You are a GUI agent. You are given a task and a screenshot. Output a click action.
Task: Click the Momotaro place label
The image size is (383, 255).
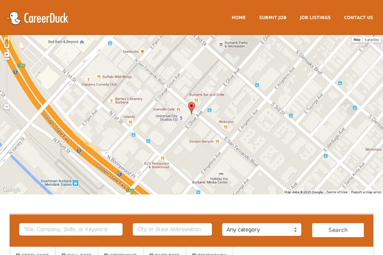[373, 149]
